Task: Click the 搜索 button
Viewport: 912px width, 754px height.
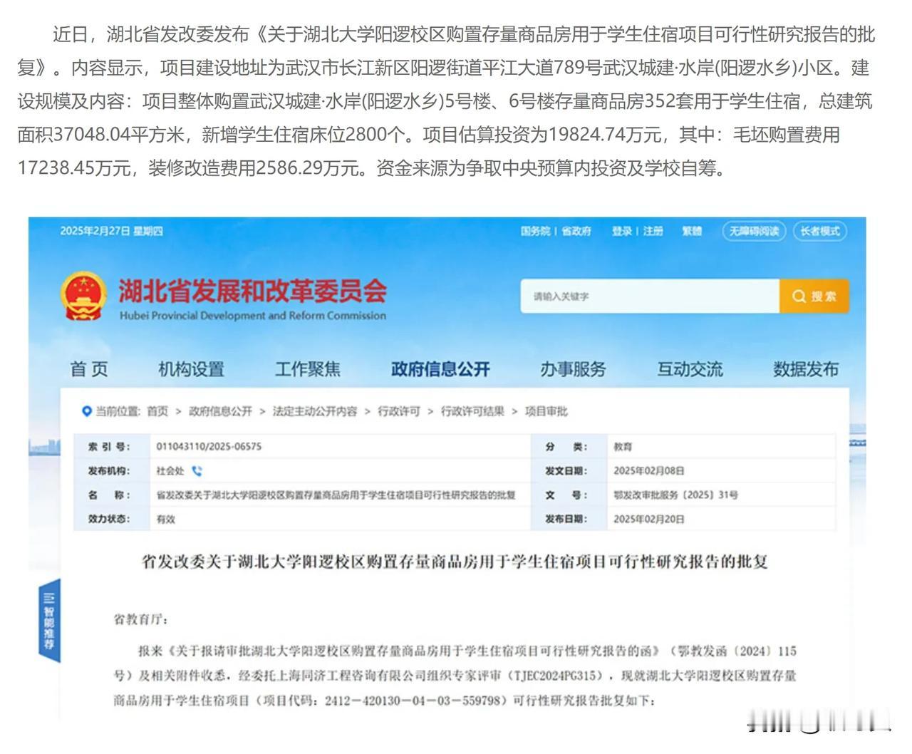Action: [814, 296]
